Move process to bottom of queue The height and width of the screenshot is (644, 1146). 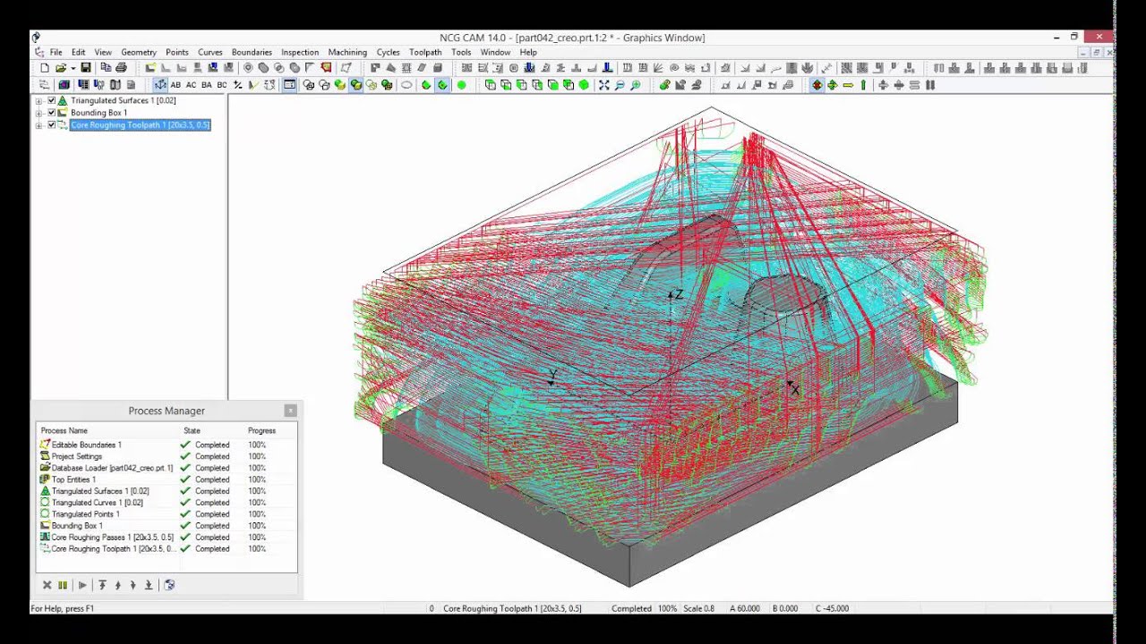(x=149, y=585)
